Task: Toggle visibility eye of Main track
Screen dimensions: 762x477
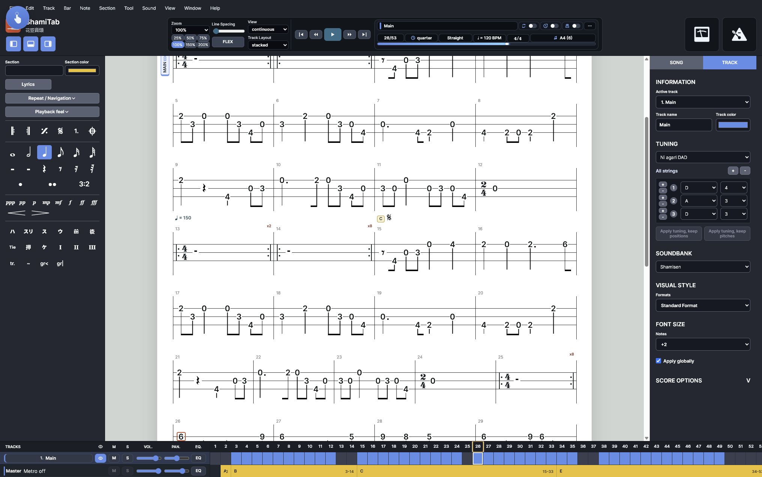Action: pos(101,458)
